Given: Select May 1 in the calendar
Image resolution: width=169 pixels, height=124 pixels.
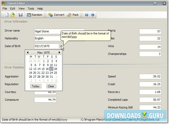Looking at the screenshot, I should click(44, 61).
